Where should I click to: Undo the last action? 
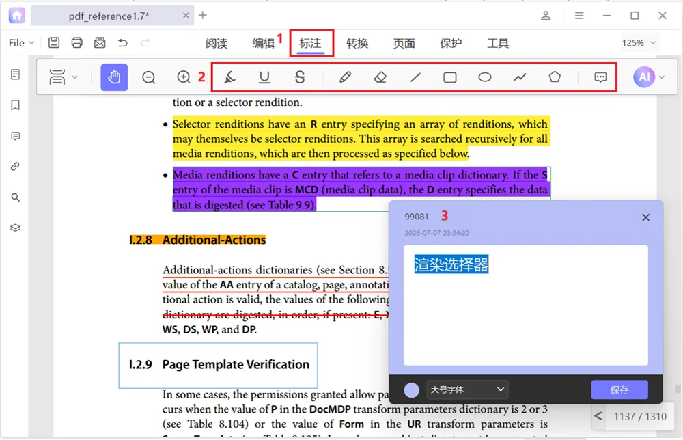click(123, 42)
